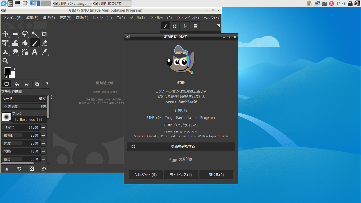Open the Undo History tab
Image resolution: width=361 pixels, height=203 pixels.
27,84
